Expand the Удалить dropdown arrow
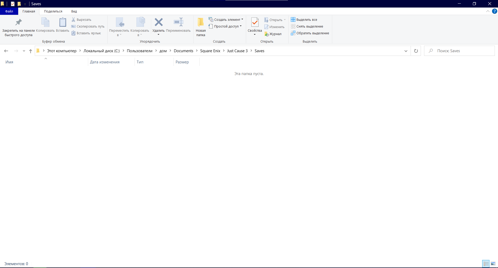Viewport: 498px width, 268px height. point(158,35)
